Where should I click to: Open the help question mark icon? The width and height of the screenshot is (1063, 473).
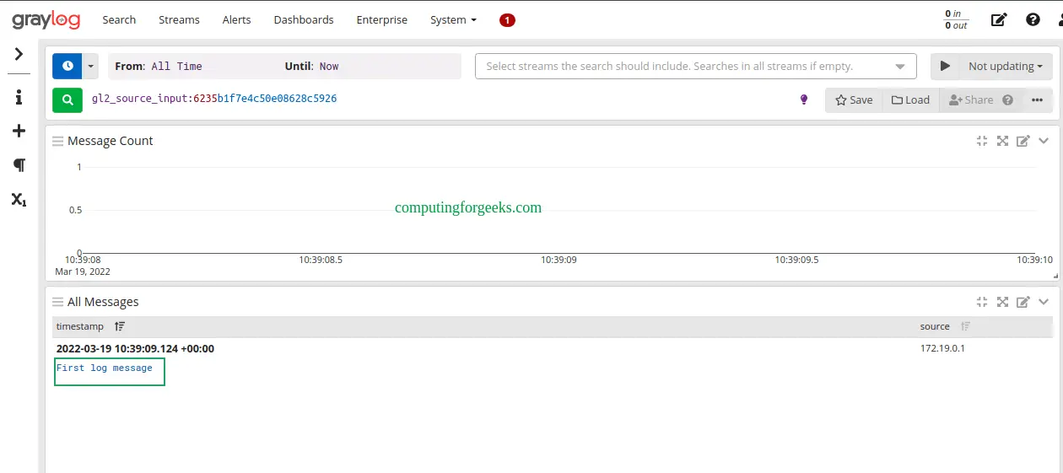(1033, 20)
